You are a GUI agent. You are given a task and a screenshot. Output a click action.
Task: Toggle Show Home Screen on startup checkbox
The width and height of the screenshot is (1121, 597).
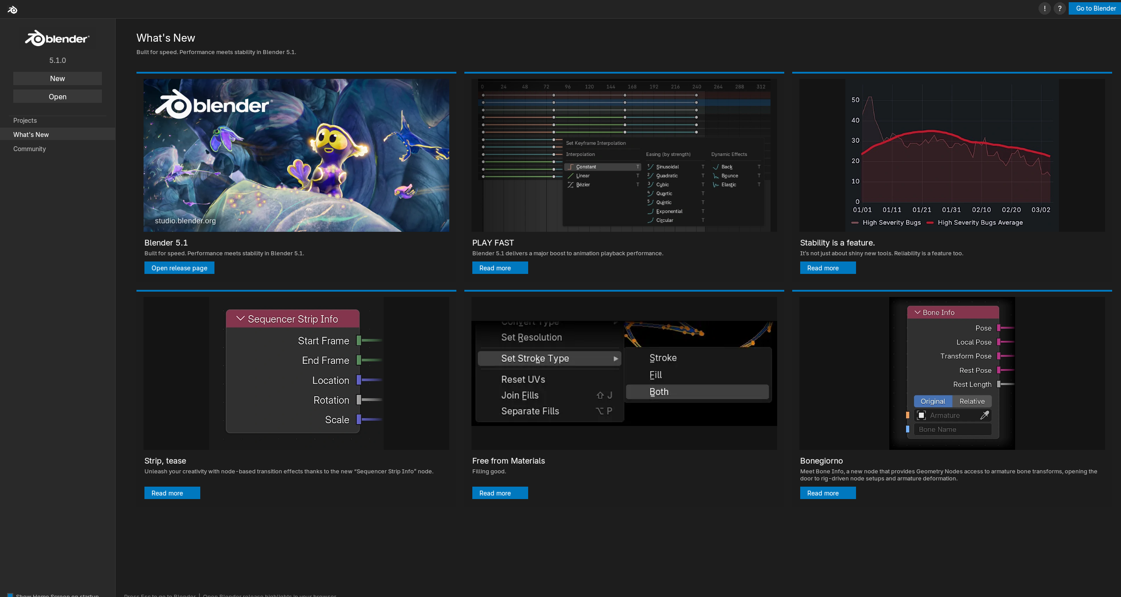click(10, 595)
